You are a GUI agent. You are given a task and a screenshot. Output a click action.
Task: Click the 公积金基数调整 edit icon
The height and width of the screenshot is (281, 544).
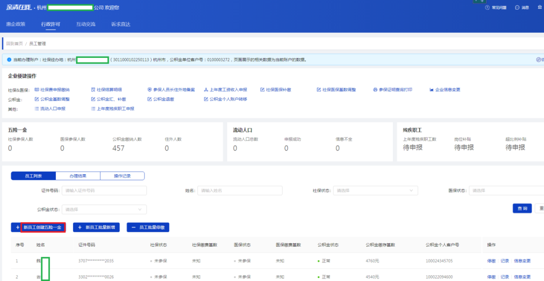[37, 99]
